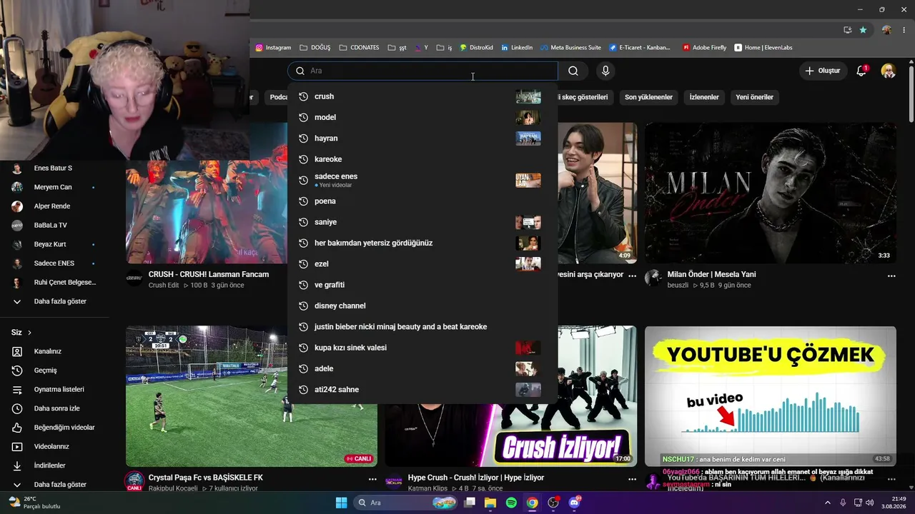Select the 'hayran' search suggestion
915x514 pixels.
pos(422,138)
